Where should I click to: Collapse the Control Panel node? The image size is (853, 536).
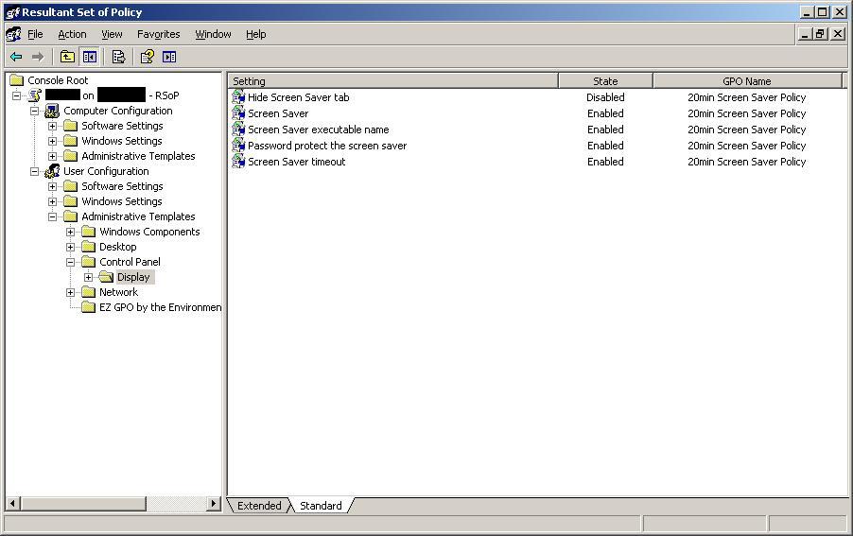pos(70,263)
